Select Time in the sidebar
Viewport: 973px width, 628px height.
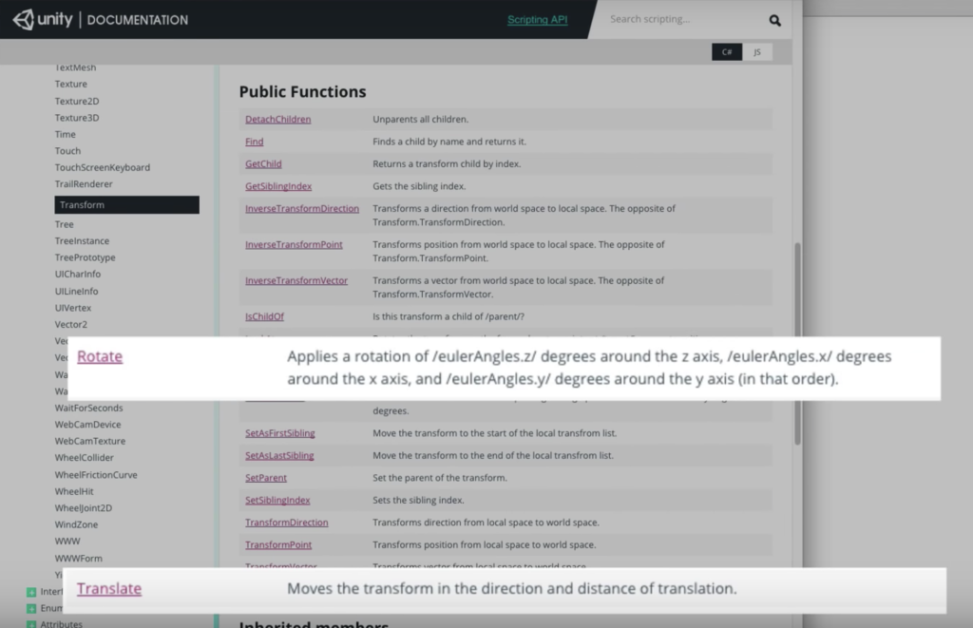[66, 134]
